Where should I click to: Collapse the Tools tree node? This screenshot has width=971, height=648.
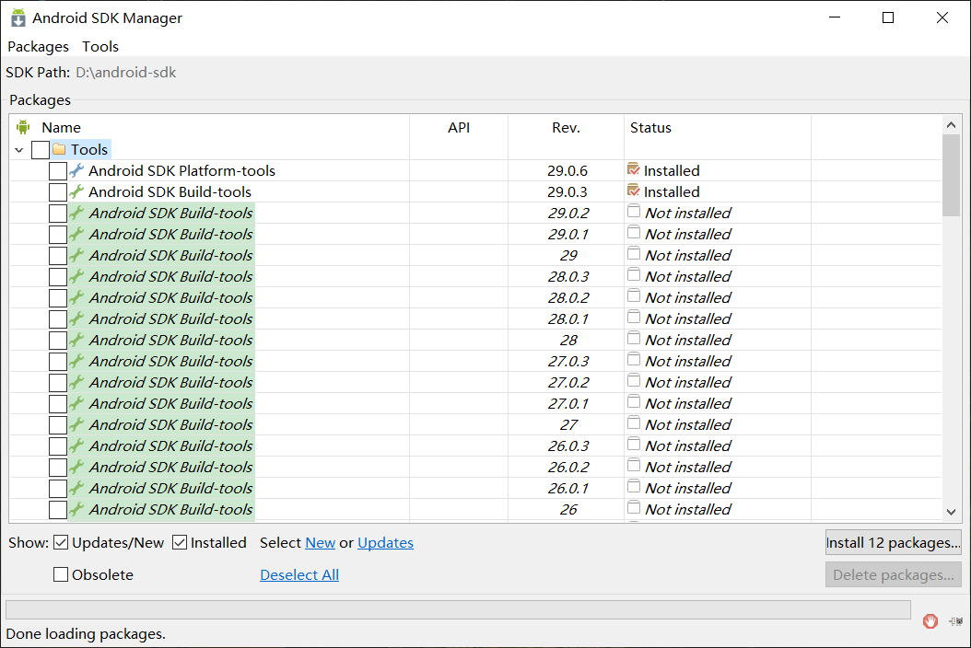(x=19, y=149)
